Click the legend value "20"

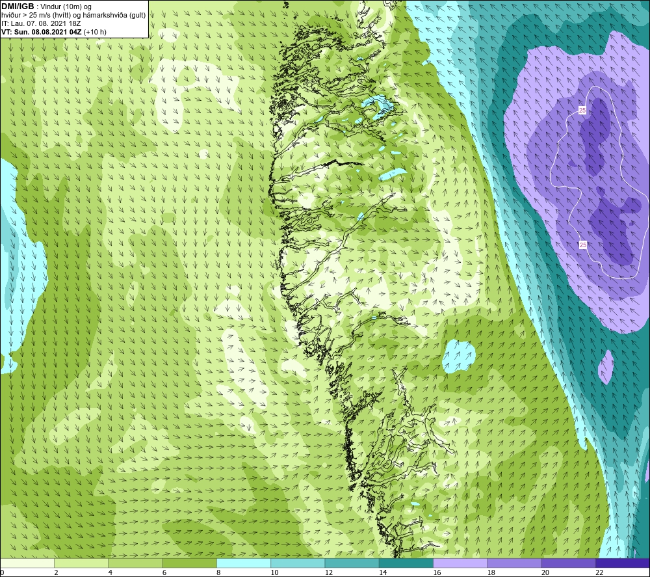[x=545, y=572]
